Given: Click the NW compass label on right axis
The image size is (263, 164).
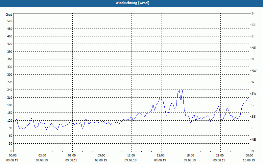Looking at the screenshot, I should tap(253, 71).
